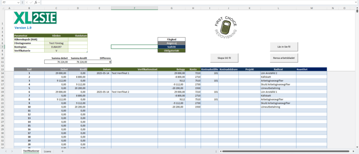The height and width of the screenshot is (154, 359).
Task: Click the Select All corner triangle
Action: click(x=3, y=7)
